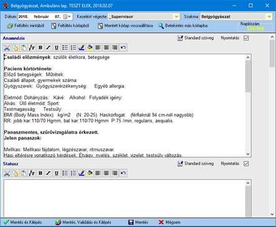Open Standard szöveg for Anamnézis

[196, 38]
